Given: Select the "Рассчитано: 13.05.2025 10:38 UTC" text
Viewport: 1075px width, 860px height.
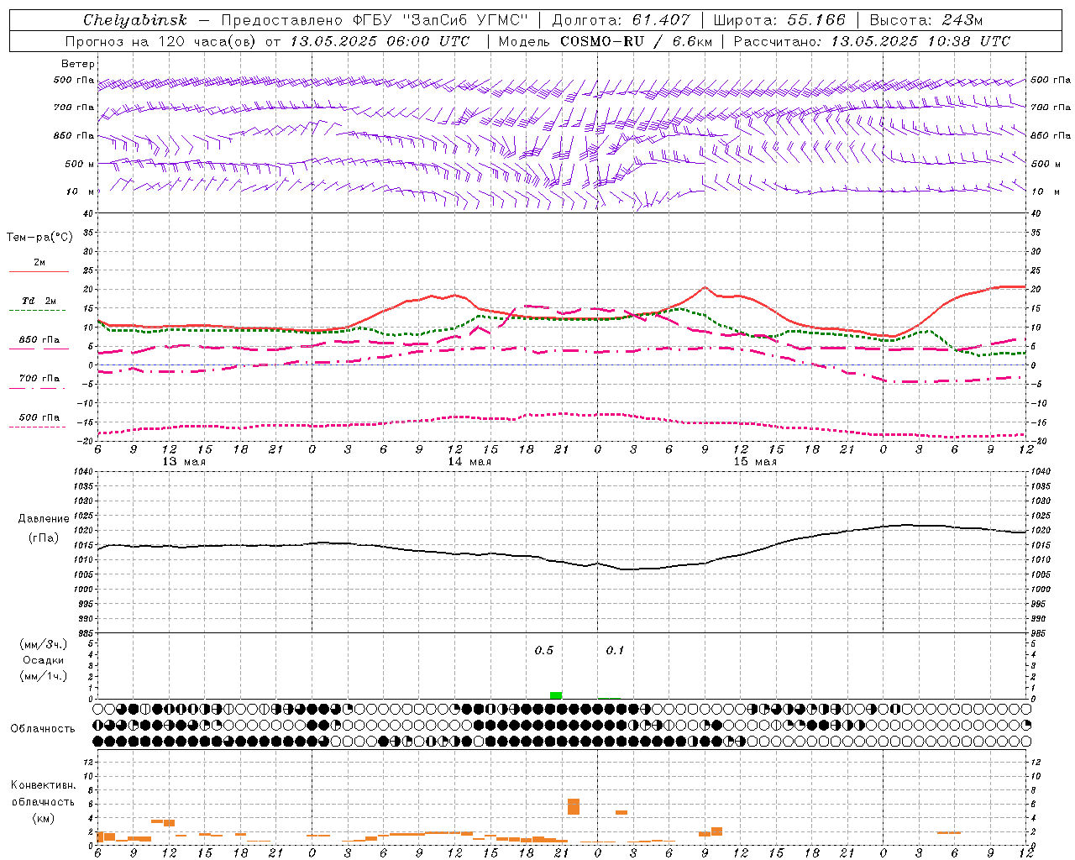Looking at the screenshot, I should point(872,41).
